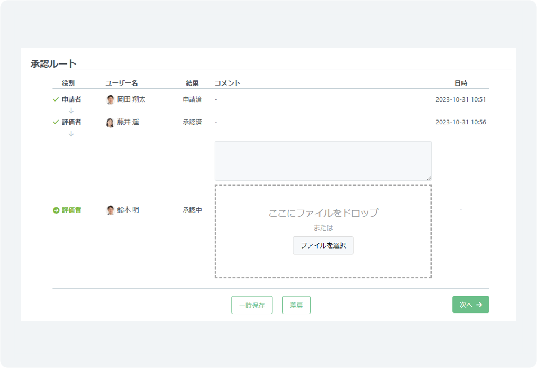Click the down arrow below 申請者

click(x=71, y=111)
